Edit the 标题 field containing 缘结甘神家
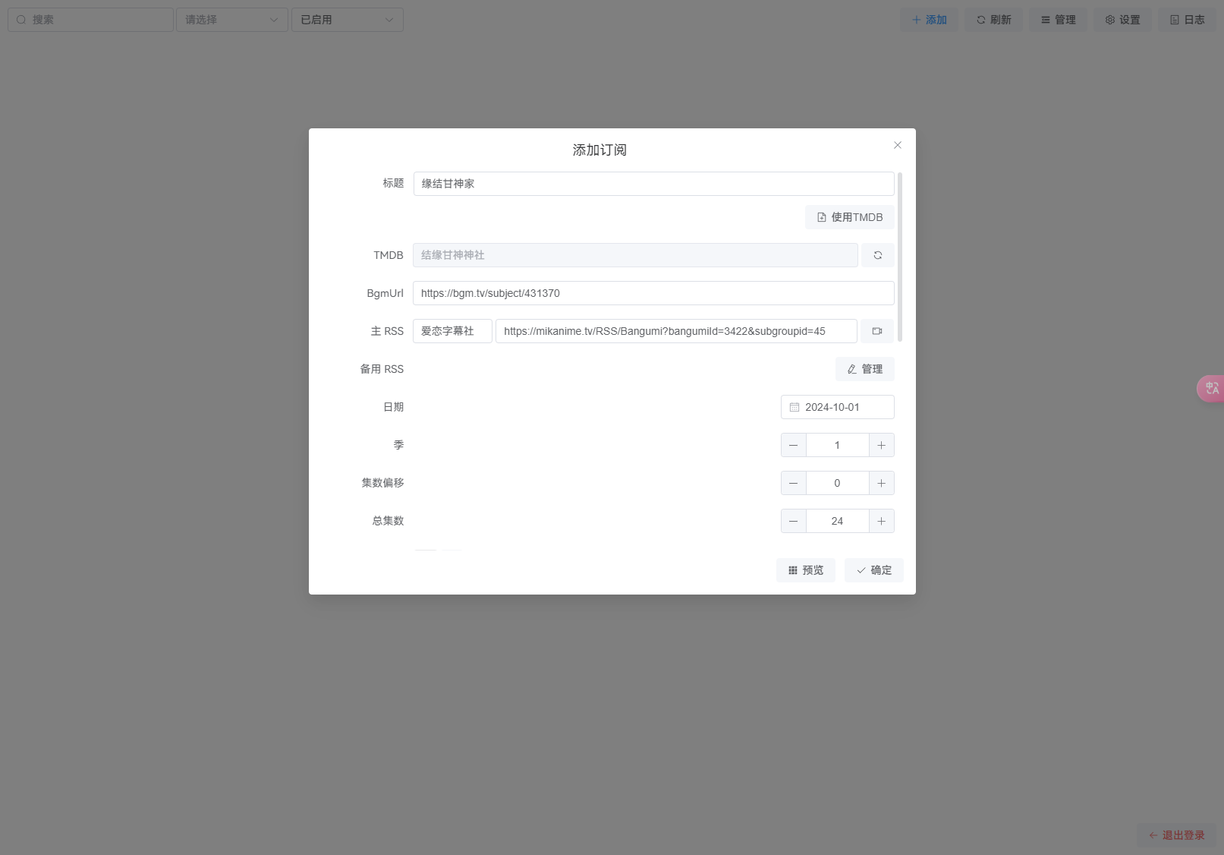1224x855 pixels. (654, 184)
